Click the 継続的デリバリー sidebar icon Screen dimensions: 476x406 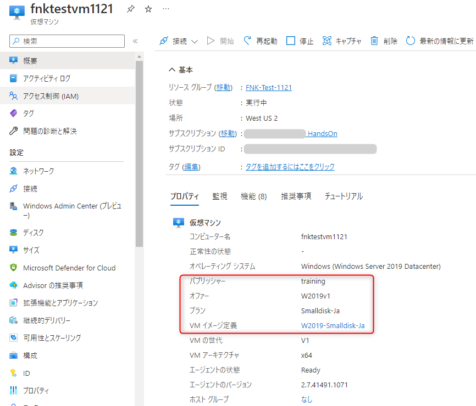coord(13,320)
